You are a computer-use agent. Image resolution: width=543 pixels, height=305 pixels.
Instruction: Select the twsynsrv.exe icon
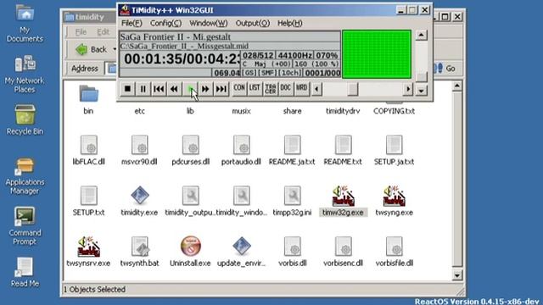(x=88, y=252)
